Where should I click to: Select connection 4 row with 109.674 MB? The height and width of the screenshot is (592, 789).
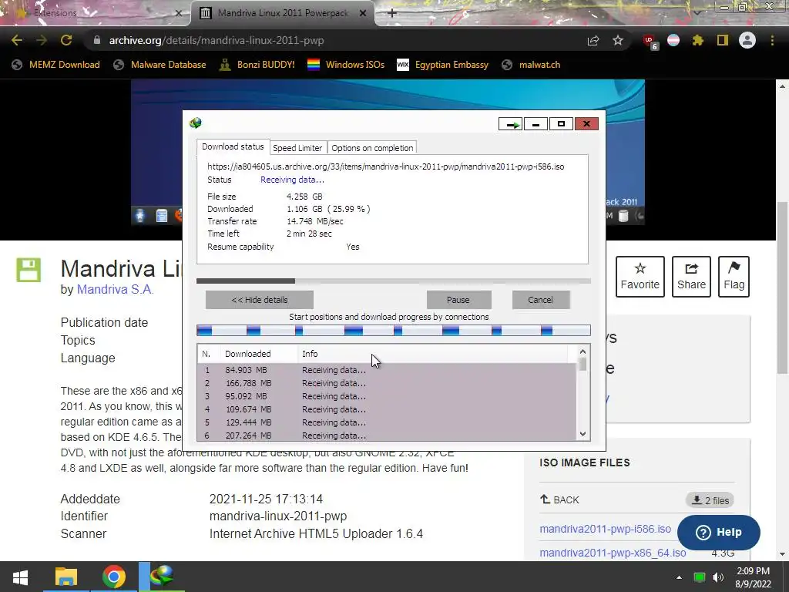point(387,409)
